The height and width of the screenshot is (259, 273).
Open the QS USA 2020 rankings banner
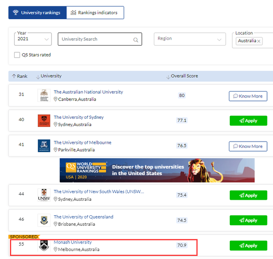click(x=157, y=170)
